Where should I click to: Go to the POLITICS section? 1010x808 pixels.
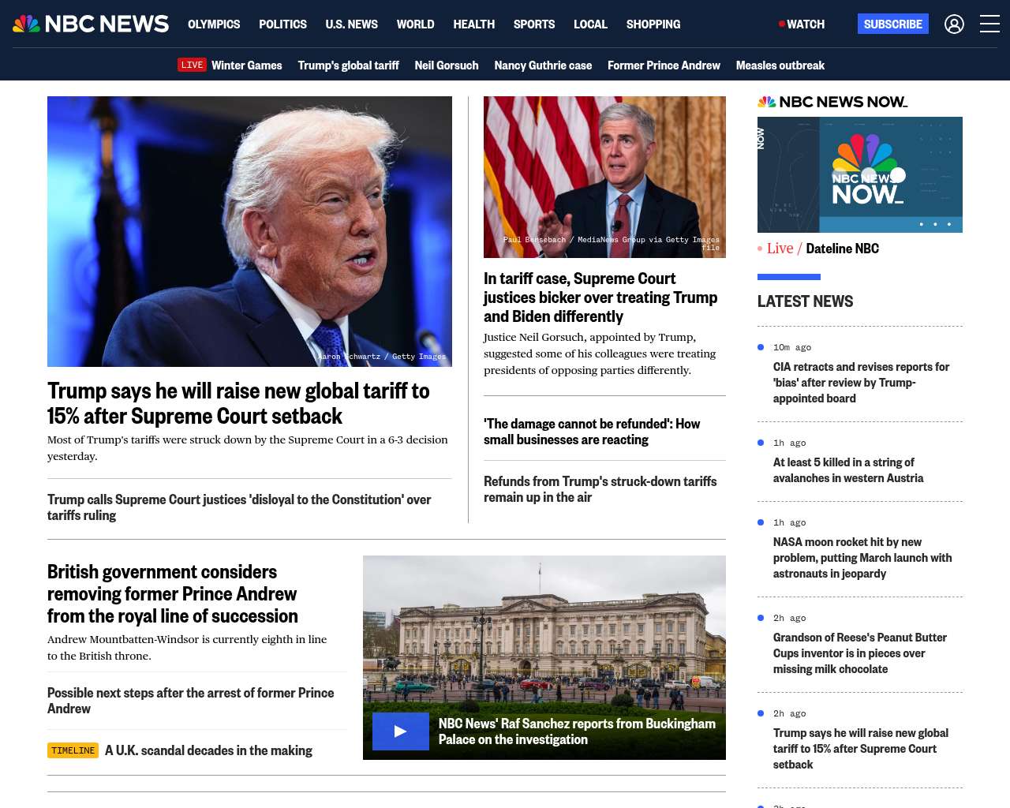[x=282, y=24]
